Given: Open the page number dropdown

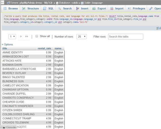Looking at the screenshot, I should coord(12,36).
